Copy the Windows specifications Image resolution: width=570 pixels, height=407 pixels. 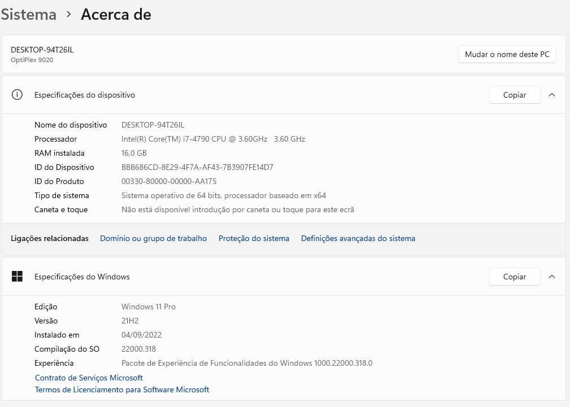515,277
